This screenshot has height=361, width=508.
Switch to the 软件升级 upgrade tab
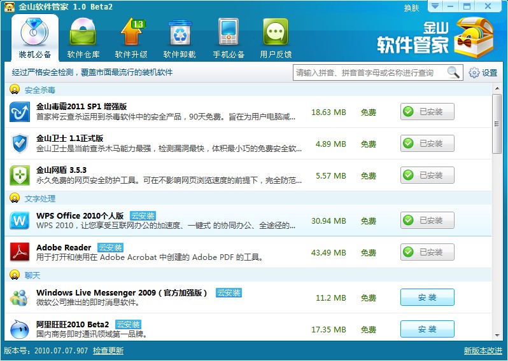point(131,37)
